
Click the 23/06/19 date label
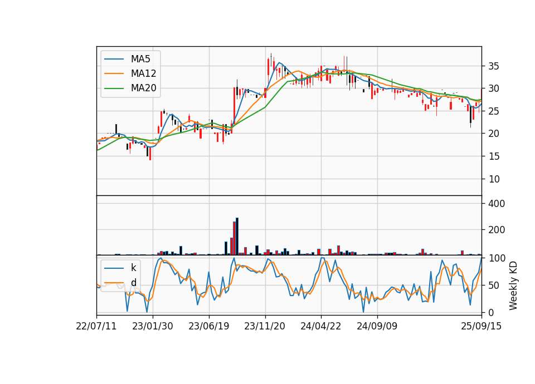[x=209, y=326]
